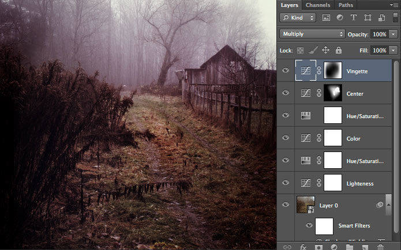Click Layer 0 smart filter blending icon

[x=380, y=204]
